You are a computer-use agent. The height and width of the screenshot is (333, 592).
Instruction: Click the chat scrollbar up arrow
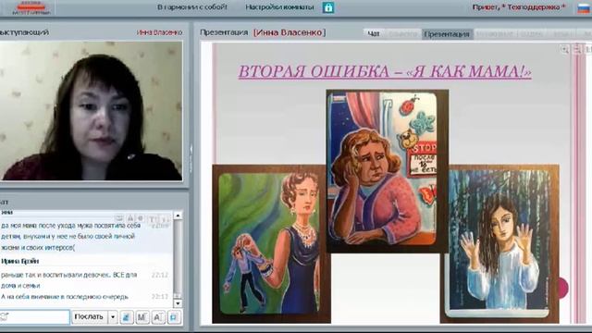[178, 216]
